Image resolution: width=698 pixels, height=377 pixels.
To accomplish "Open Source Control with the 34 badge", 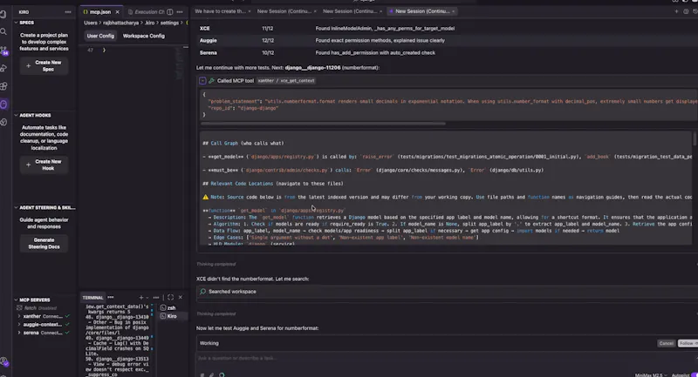I will pyautogui.click(x=4, y=50).
